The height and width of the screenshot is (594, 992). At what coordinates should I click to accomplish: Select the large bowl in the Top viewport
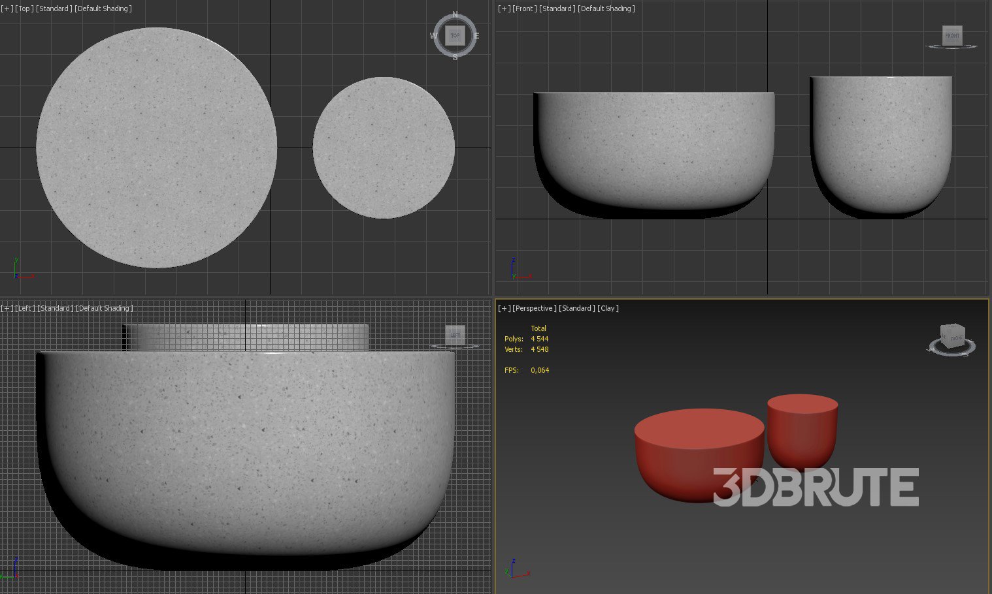click(156, 148)
